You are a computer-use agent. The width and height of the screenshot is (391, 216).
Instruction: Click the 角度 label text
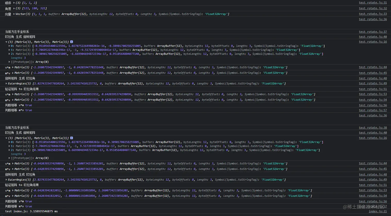(x=8, y=9)
